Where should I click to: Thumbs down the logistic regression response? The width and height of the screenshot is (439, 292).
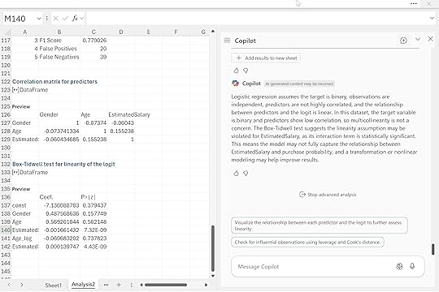[246, 174]
